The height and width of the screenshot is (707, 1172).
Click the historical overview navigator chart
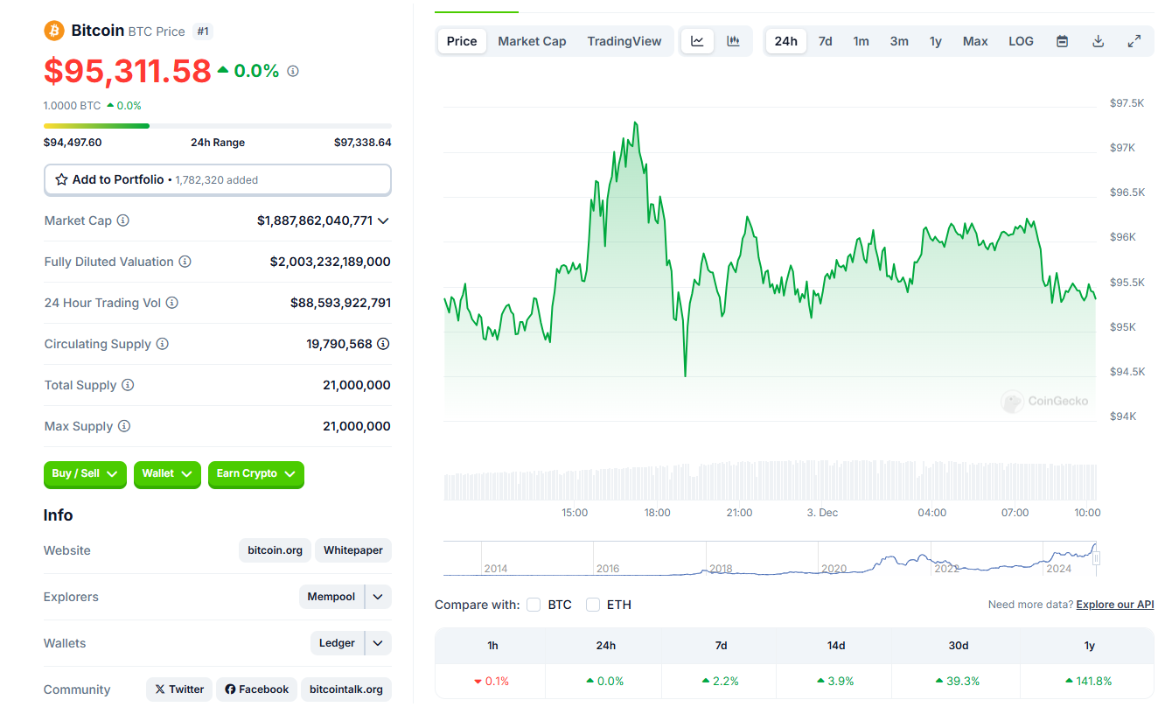click(x=770, y=558)
